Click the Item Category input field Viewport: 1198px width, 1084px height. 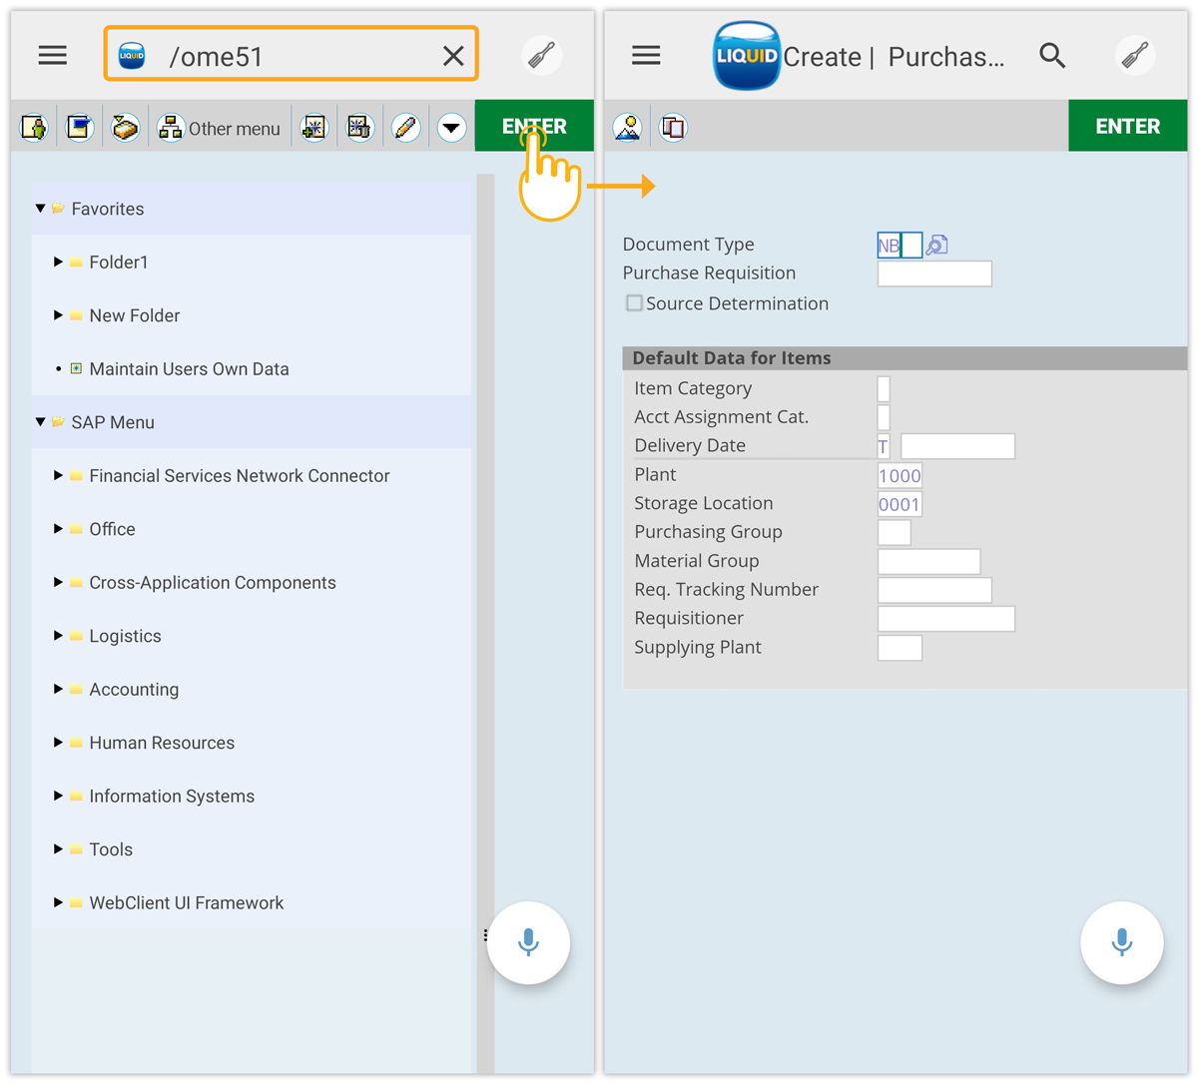884,388
